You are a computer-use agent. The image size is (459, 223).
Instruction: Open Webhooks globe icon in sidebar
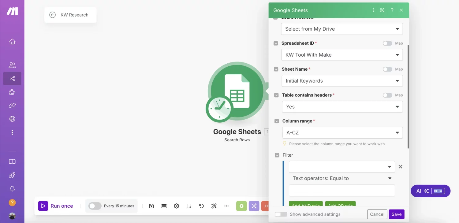(x=12, y=119)
